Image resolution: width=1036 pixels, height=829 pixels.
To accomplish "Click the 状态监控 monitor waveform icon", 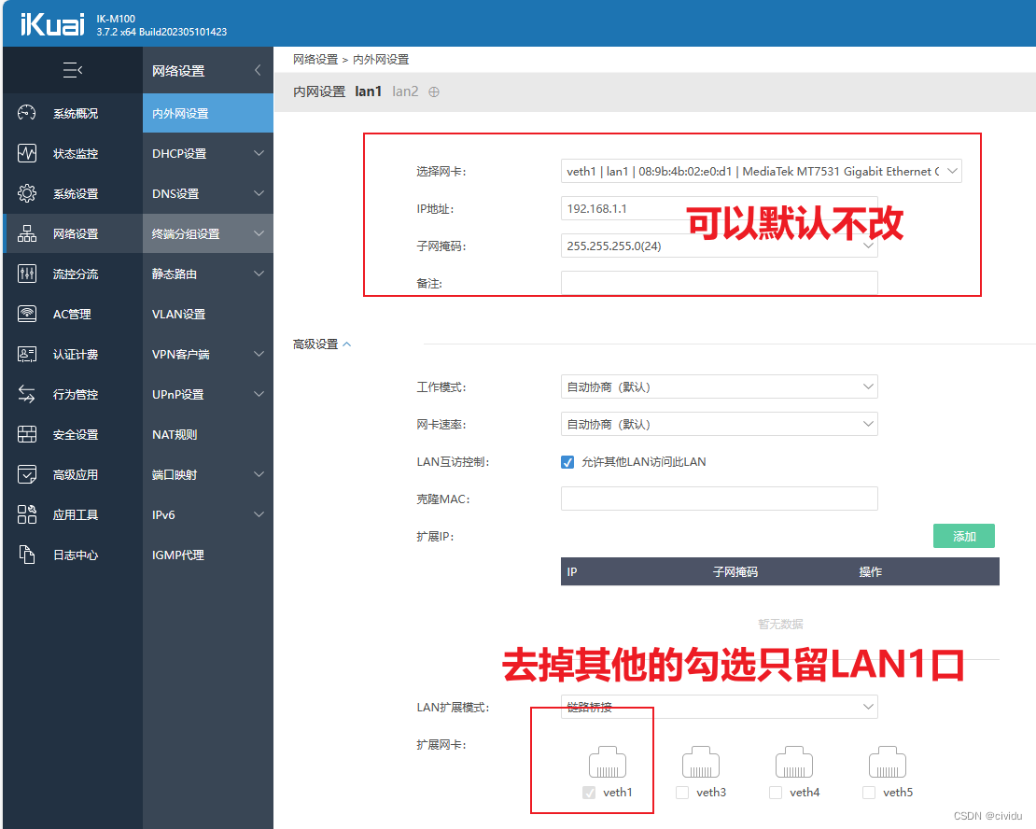I will (26, 153).
